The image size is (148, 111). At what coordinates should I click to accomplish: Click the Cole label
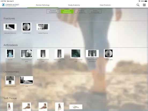click(27, 86)
